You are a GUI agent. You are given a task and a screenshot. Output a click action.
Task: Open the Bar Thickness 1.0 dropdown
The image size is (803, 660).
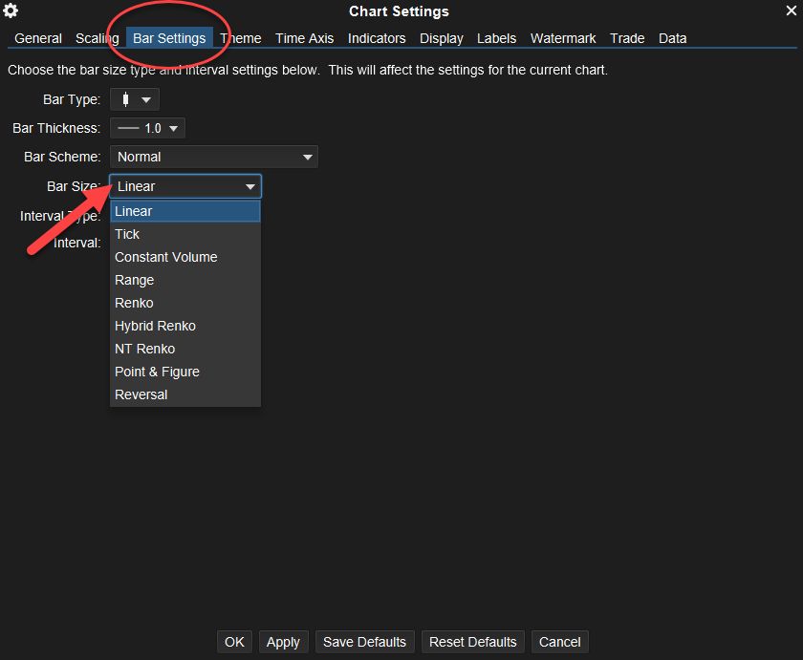[x=147, y=128]
